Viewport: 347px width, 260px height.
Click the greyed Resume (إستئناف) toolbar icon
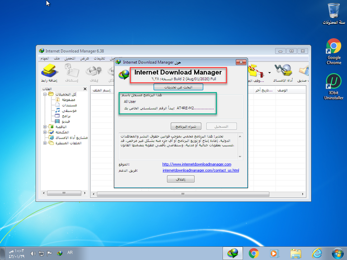(x=72, y=73)
